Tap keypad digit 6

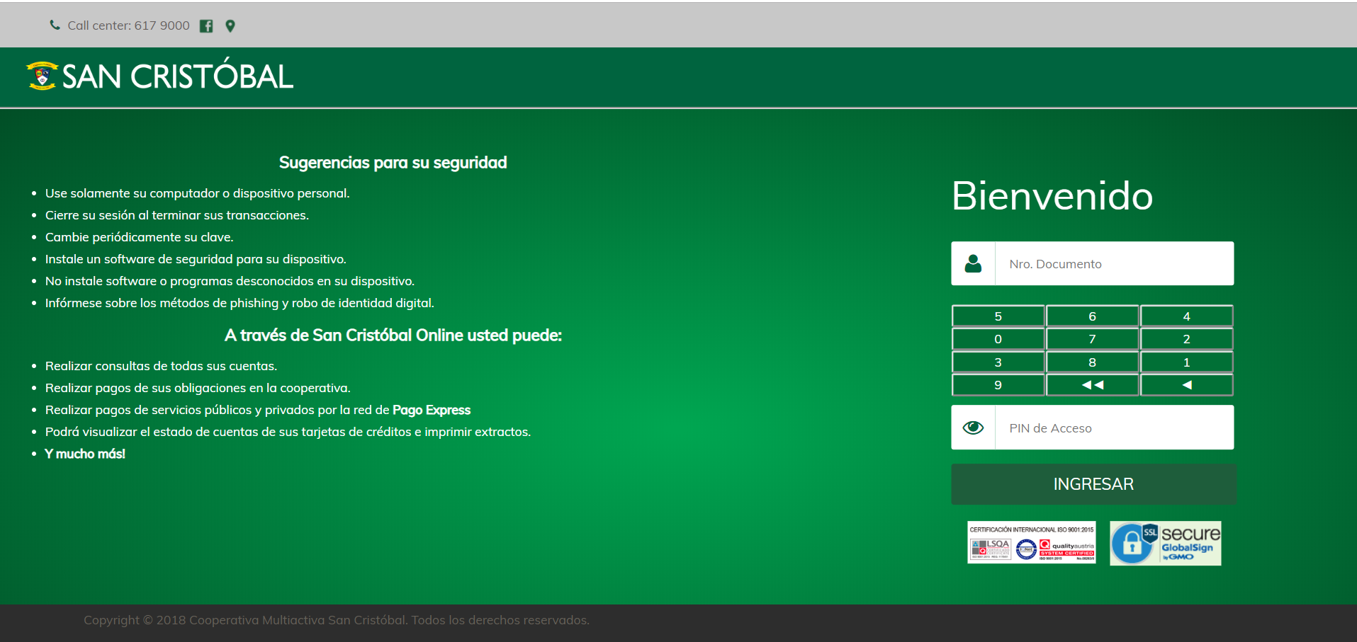coord(1092,316)
